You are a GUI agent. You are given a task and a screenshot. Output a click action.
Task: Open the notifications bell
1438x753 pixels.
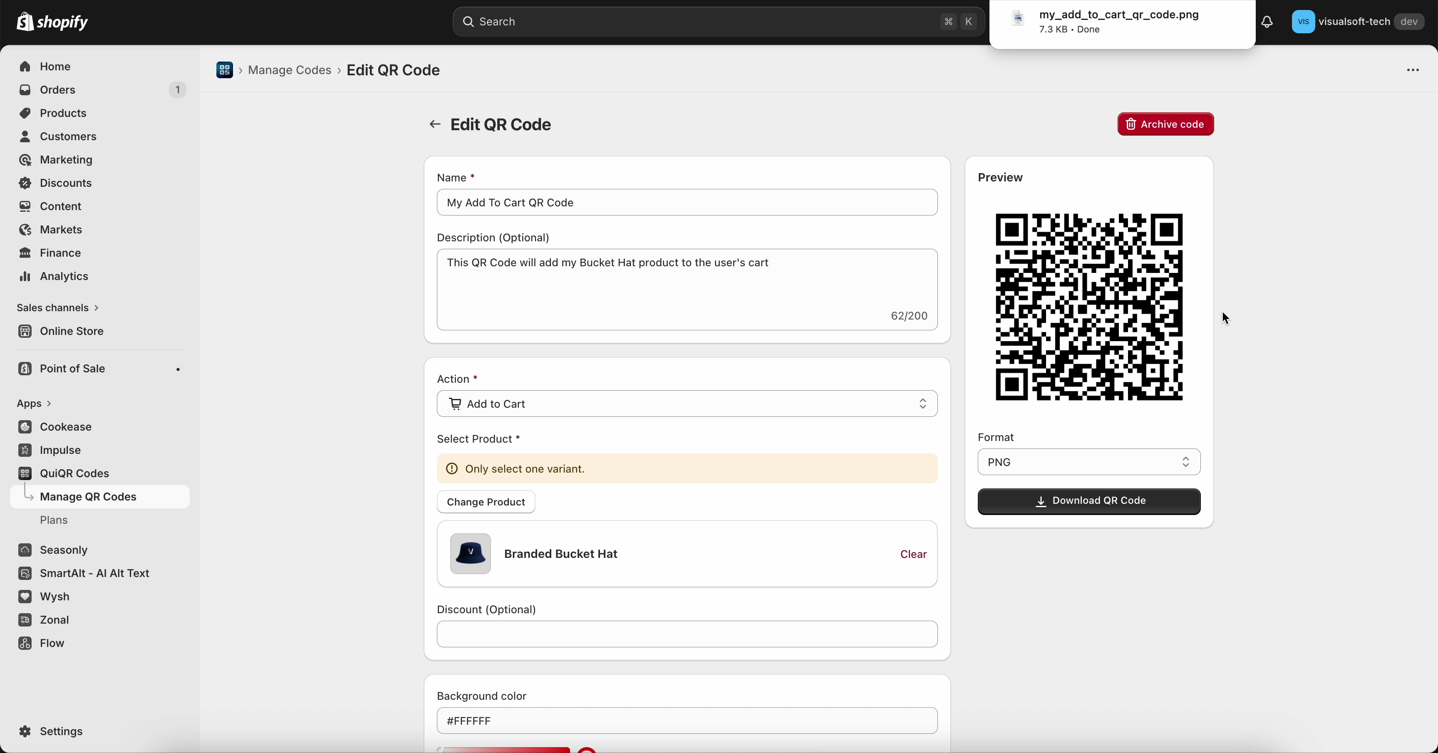pyautogui.click(x=1267, y=22)
